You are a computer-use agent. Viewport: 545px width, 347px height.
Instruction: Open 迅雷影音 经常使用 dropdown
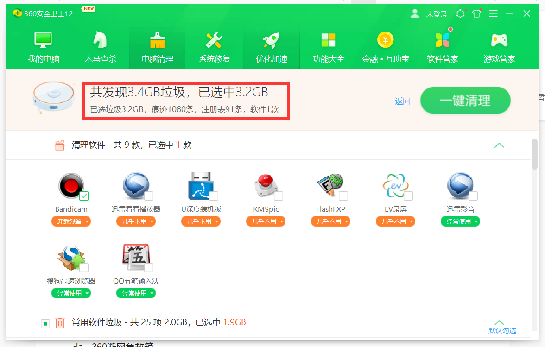[x=460, y=221]
